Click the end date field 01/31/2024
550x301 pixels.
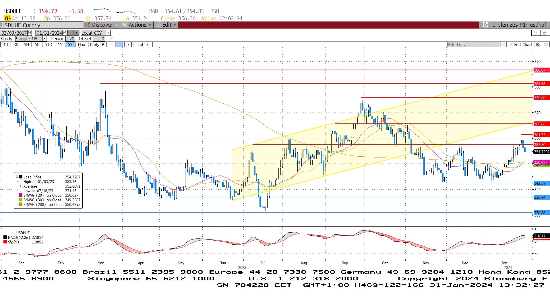click(x=49, y=33)
